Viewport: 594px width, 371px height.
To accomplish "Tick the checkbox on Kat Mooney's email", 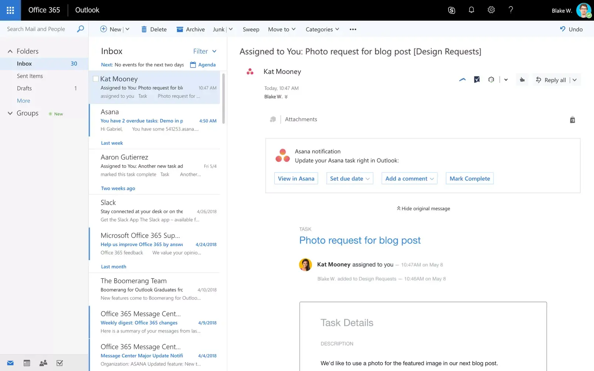I will 96,78.
